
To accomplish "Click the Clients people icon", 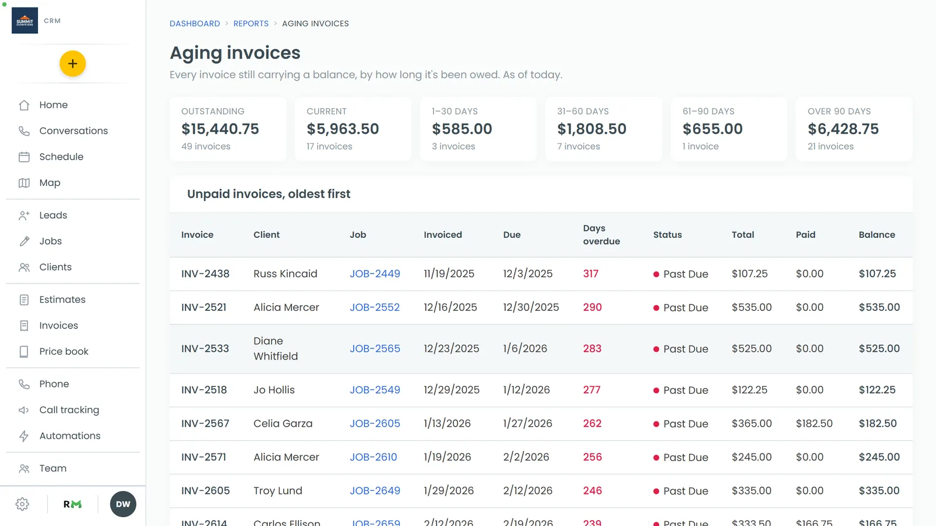I will [x=24, y=267].
